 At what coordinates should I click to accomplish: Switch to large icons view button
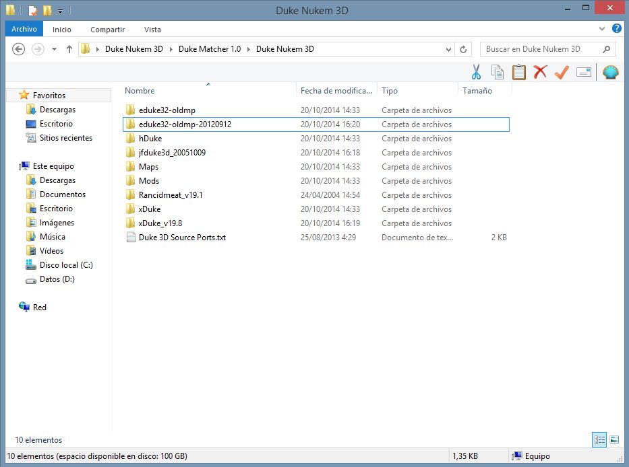(x=614, y=440)
